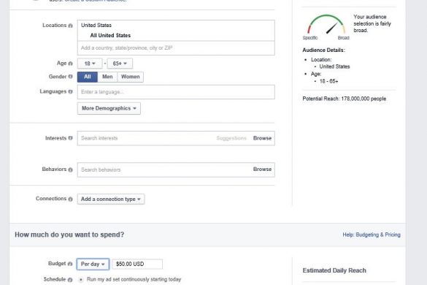This screenshot has width=427, height=285.
Task: Open the Help: Budgeting & Pricing link
Action: [372, 235]
